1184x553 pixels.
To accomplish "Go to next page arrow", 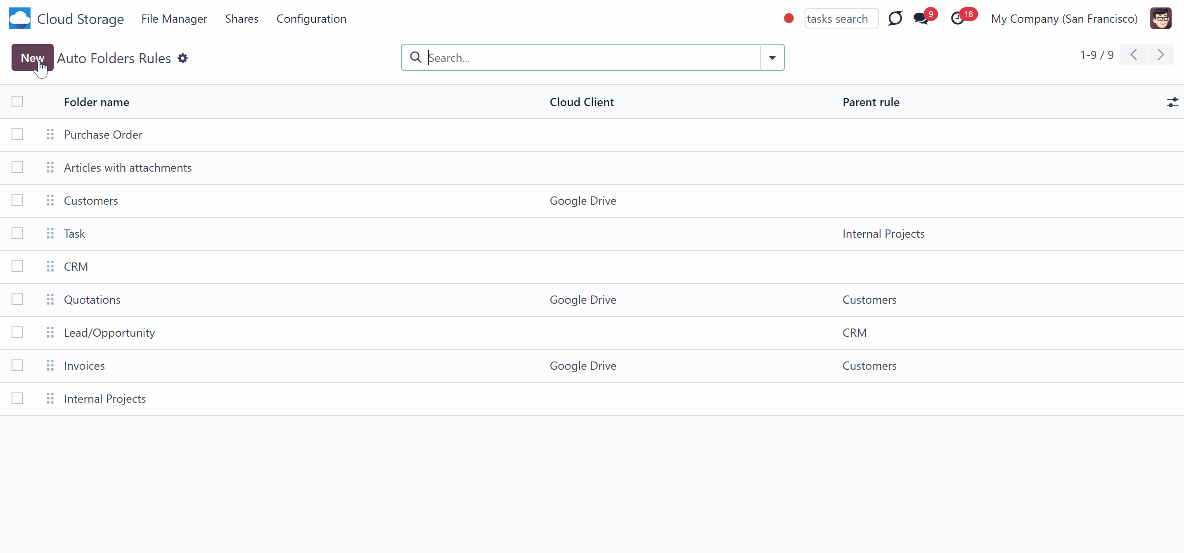I will tap(1160, 54).
